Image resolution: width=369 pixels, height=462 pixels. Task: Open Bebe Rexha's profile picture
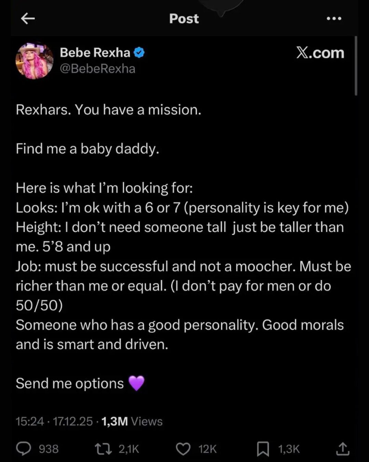click(35, 61)
